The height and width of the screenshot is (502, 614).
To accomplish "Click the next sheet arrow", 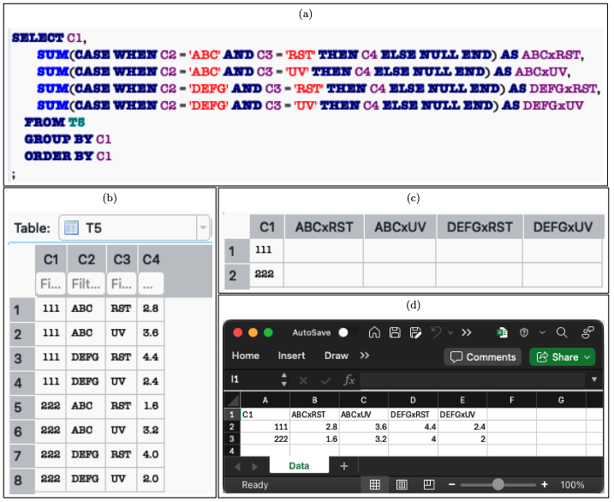I will tap(255, 467).
